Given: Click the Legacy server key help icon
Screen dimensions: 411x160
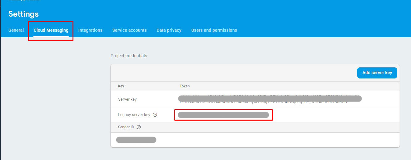Looking at the screenshot, I should point(155,115).
